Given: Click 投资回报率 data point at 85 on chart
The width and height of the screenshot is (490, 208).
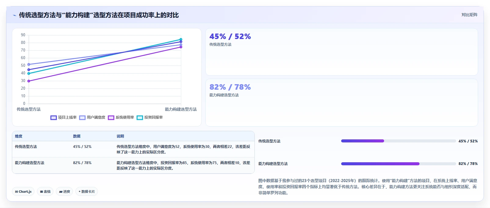Looking at the screenshot, I should point(181,39).
